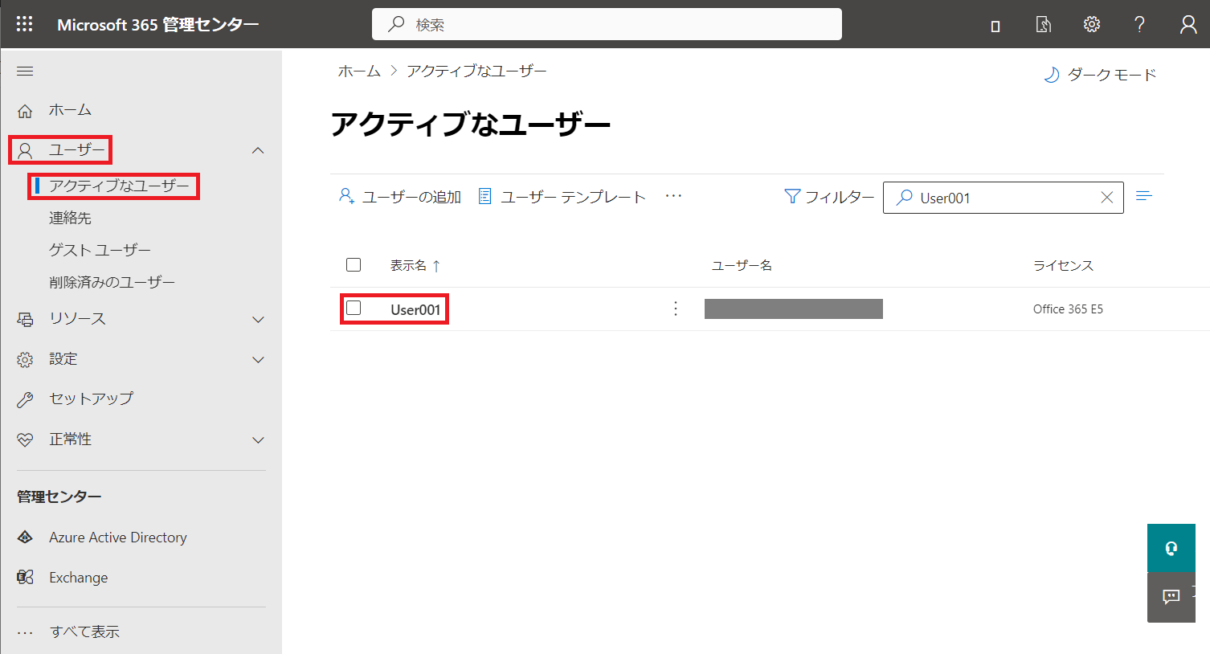Open Setup (セットアップ) in sidebar

pyautogui.click(x=91, y=399)
